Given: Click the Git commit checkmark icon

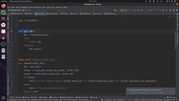Looking at the screenshot, I should (x=157, y=10).
